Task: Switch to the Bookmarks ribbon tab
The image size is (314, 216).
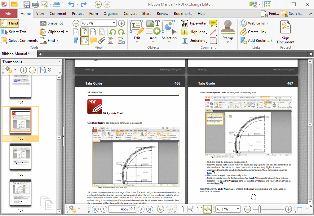Action: [x=183, y=14]
